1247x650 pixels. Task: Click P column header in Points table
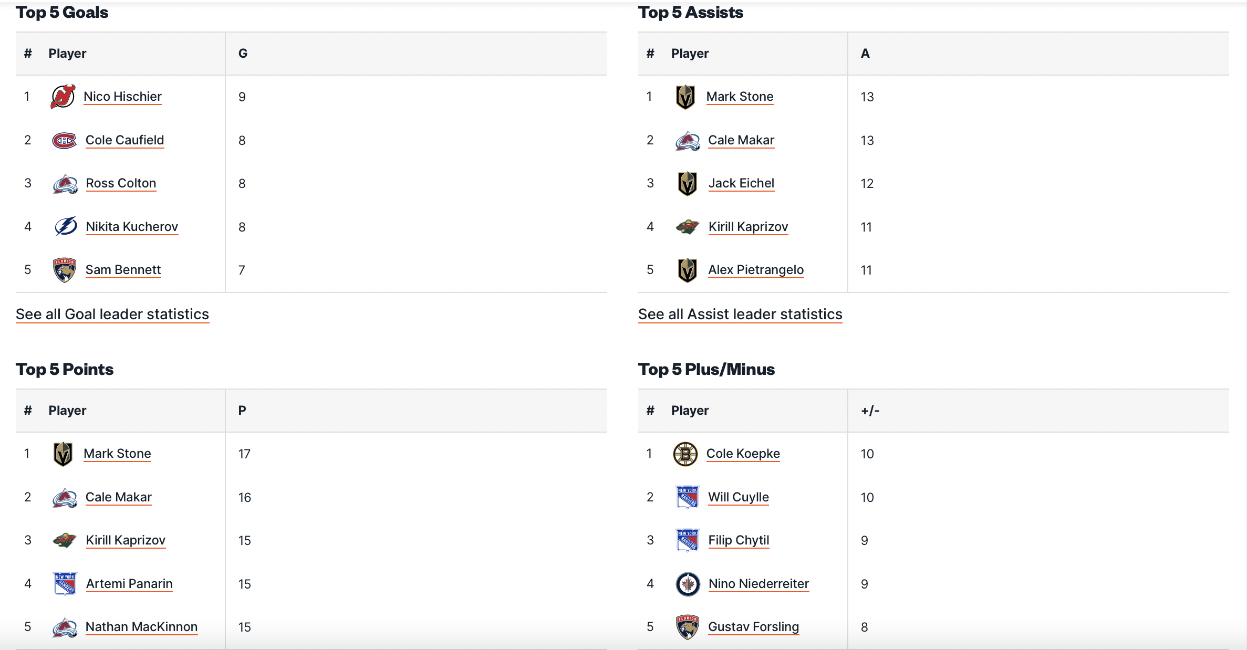[242, 411]
